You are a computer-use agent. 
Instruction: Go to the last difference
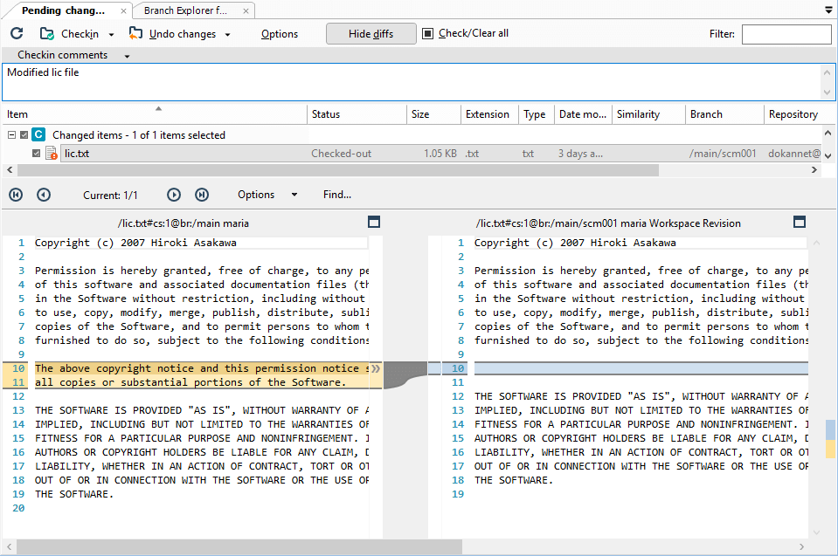(x=202, y=195)
